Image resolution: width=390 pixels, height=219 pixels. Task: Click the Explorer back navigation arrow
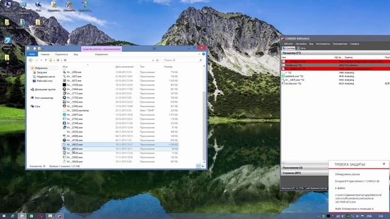[x=30, y=60]
